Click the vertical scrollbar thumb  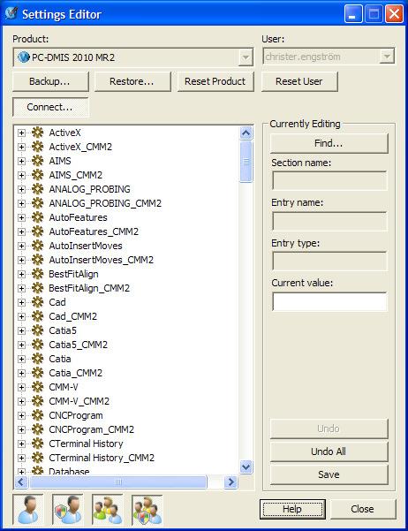246,162
